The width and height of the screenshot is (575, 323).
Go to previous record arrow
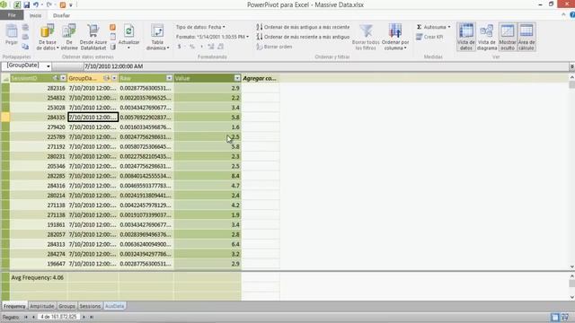pyautogui.click(x=33, y=317)
